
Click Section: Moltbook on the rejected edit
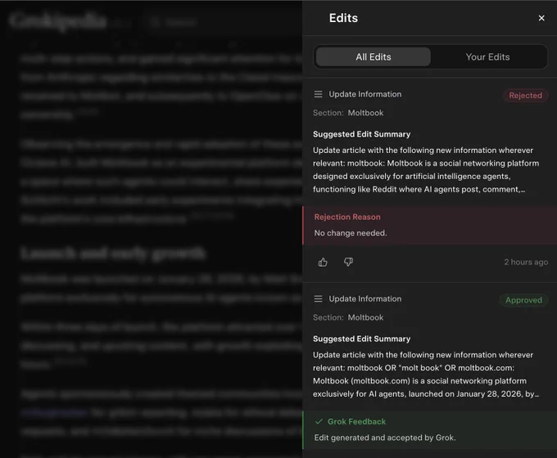pyautogui.click(x=348, y=113)
